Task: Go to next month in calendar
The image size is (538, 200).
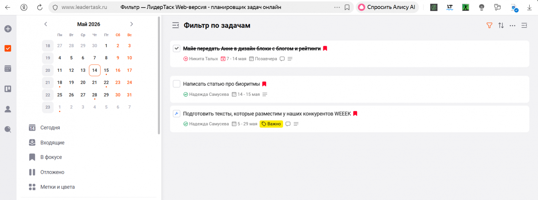Action: click(131, 24)
